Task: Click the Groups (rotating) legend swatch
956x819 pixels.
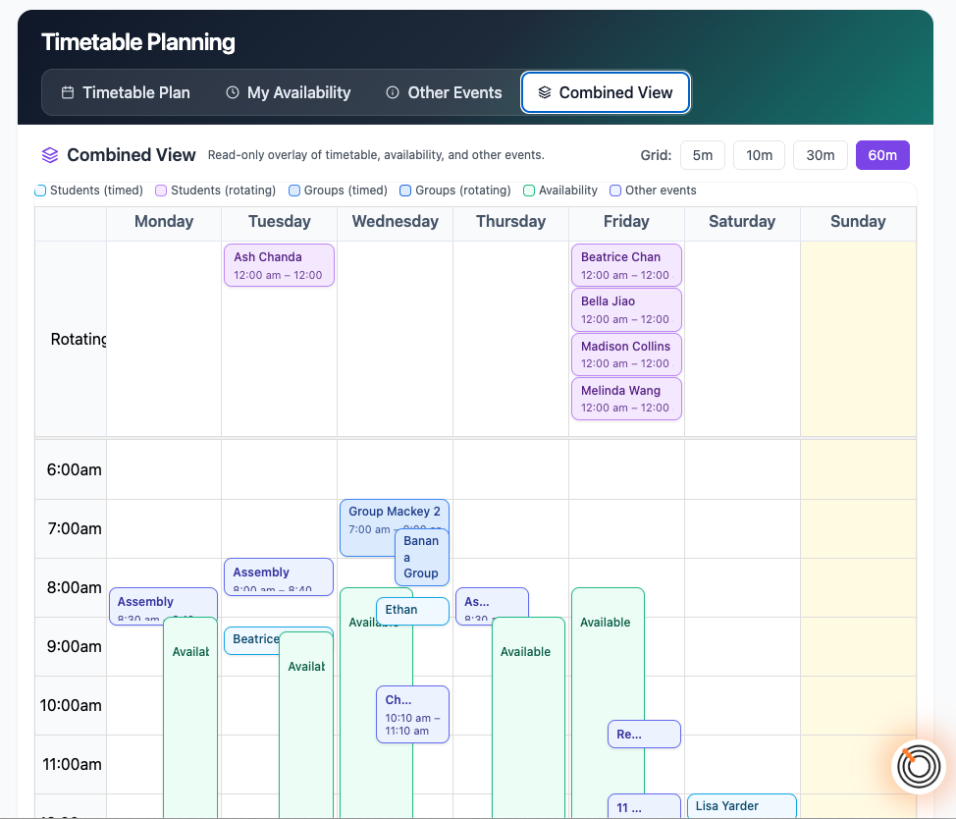Action: click(x=405, y=191)
